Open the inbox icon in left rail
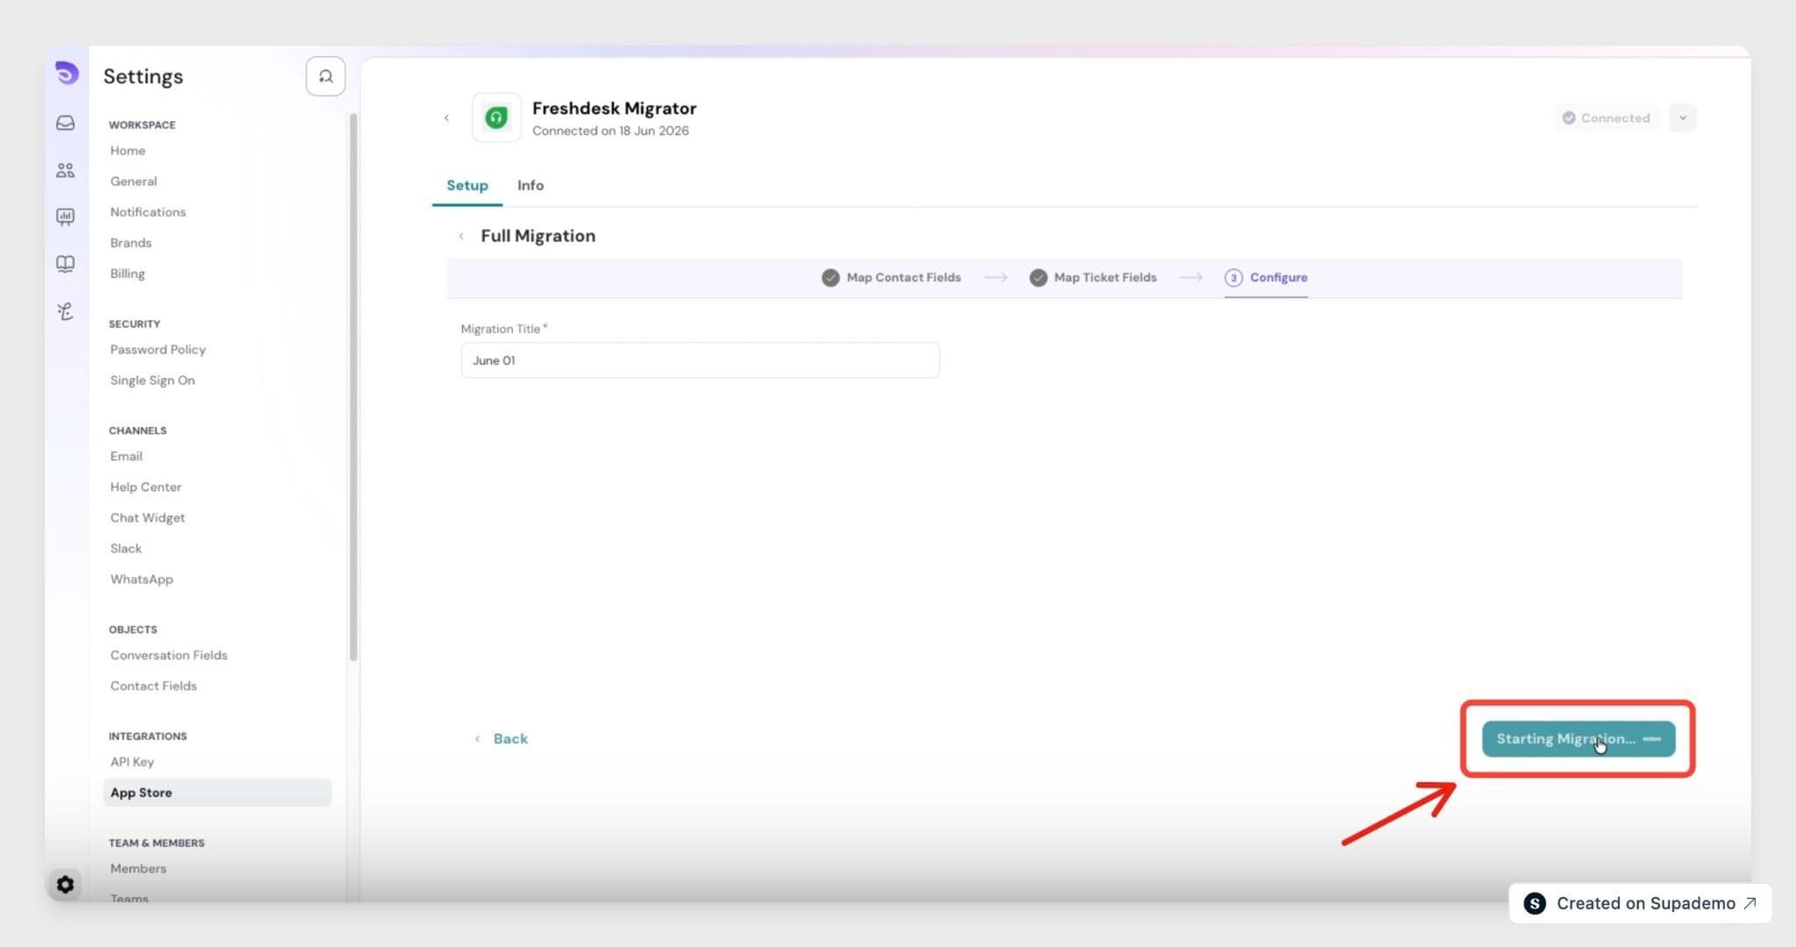Screen dimensions: 1796x947 [x=66, y=123]
